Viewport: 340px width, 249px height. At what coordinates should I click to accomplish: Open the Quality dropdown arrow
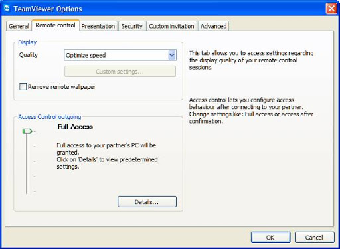pyautogui.click(x=172, y=55)
